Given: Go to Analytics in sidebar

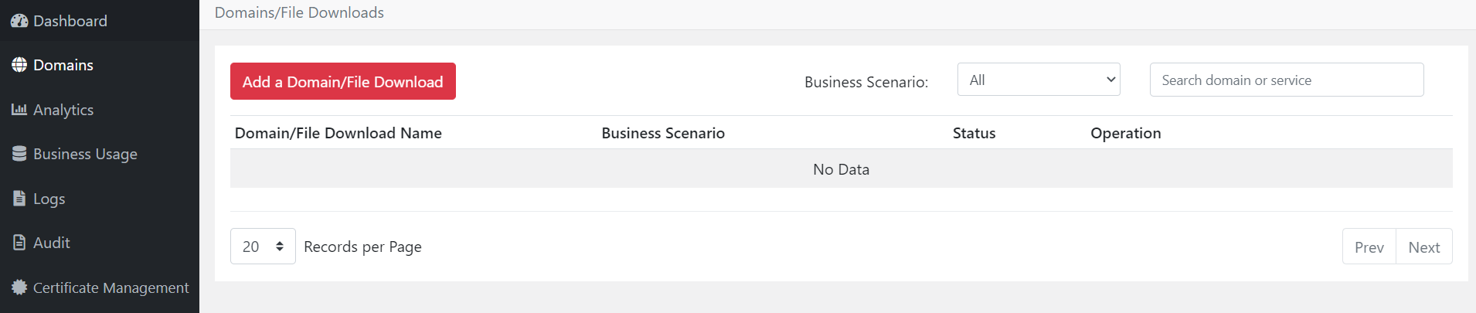Looking at the screenshot, I should [63, 110].
